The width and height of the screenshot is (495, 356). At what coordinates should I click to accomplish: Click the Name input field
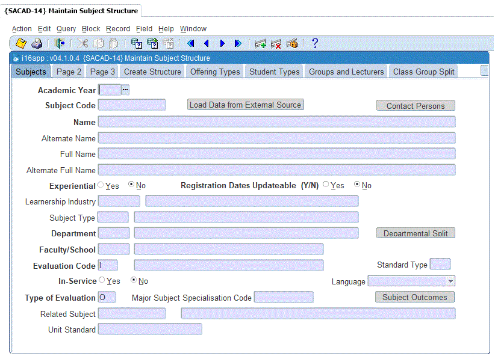click(277, 121)
